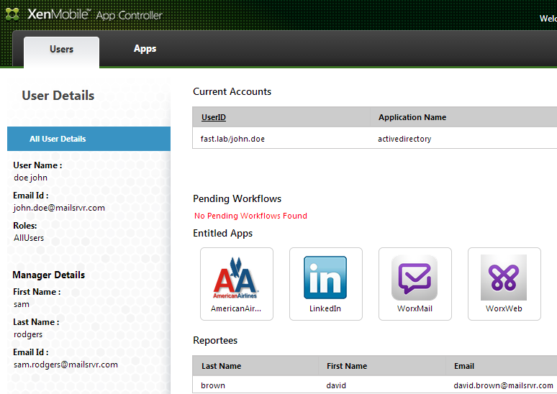Select the brown reportee last name cell
Image resolution: width=557 pixels, height=394 pixels.
pyautogui.click(x=213, y=385)
